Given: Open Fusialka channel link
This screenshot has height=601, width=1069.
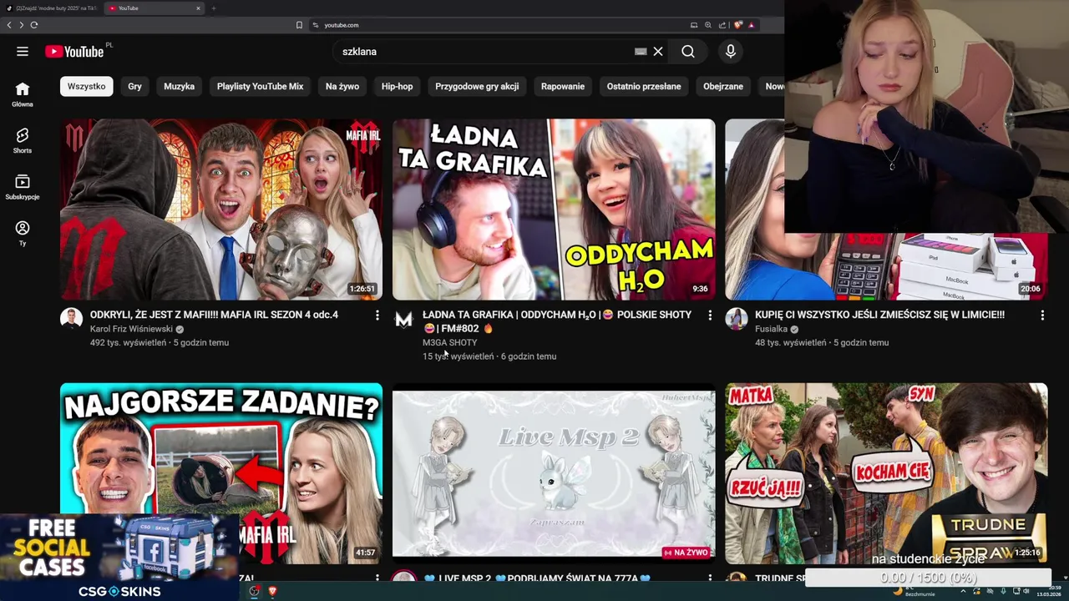Looking at the screenshot, I should (x=771, y=329).
